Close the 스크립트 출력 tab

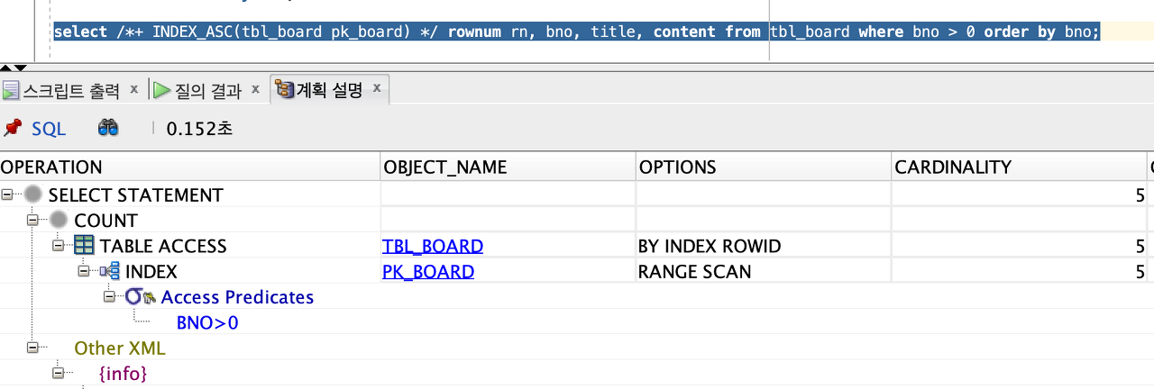(x=134, y=88)
